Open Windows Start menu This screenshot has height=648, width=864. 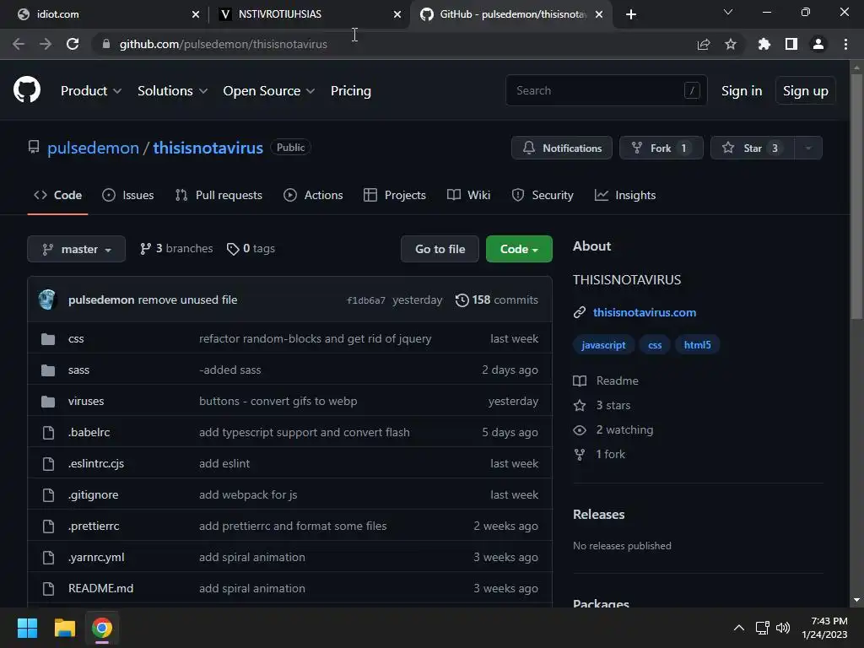point(27,628)
